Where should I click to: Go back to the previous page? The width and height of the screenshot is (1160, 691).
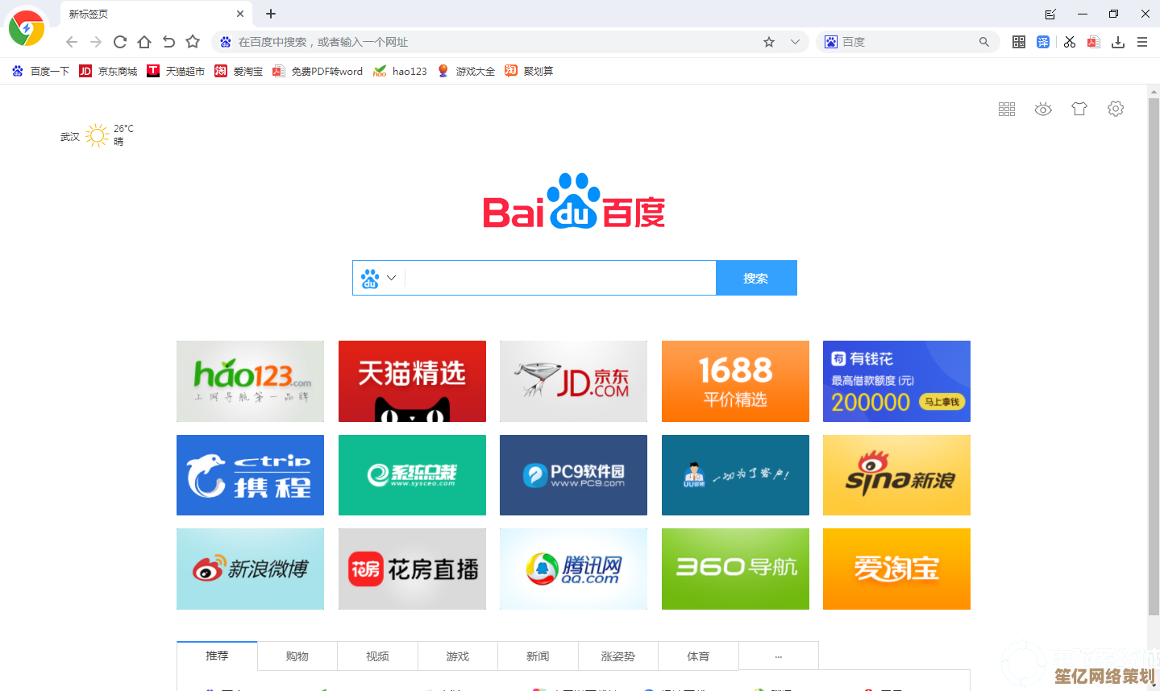coord(72,42)
